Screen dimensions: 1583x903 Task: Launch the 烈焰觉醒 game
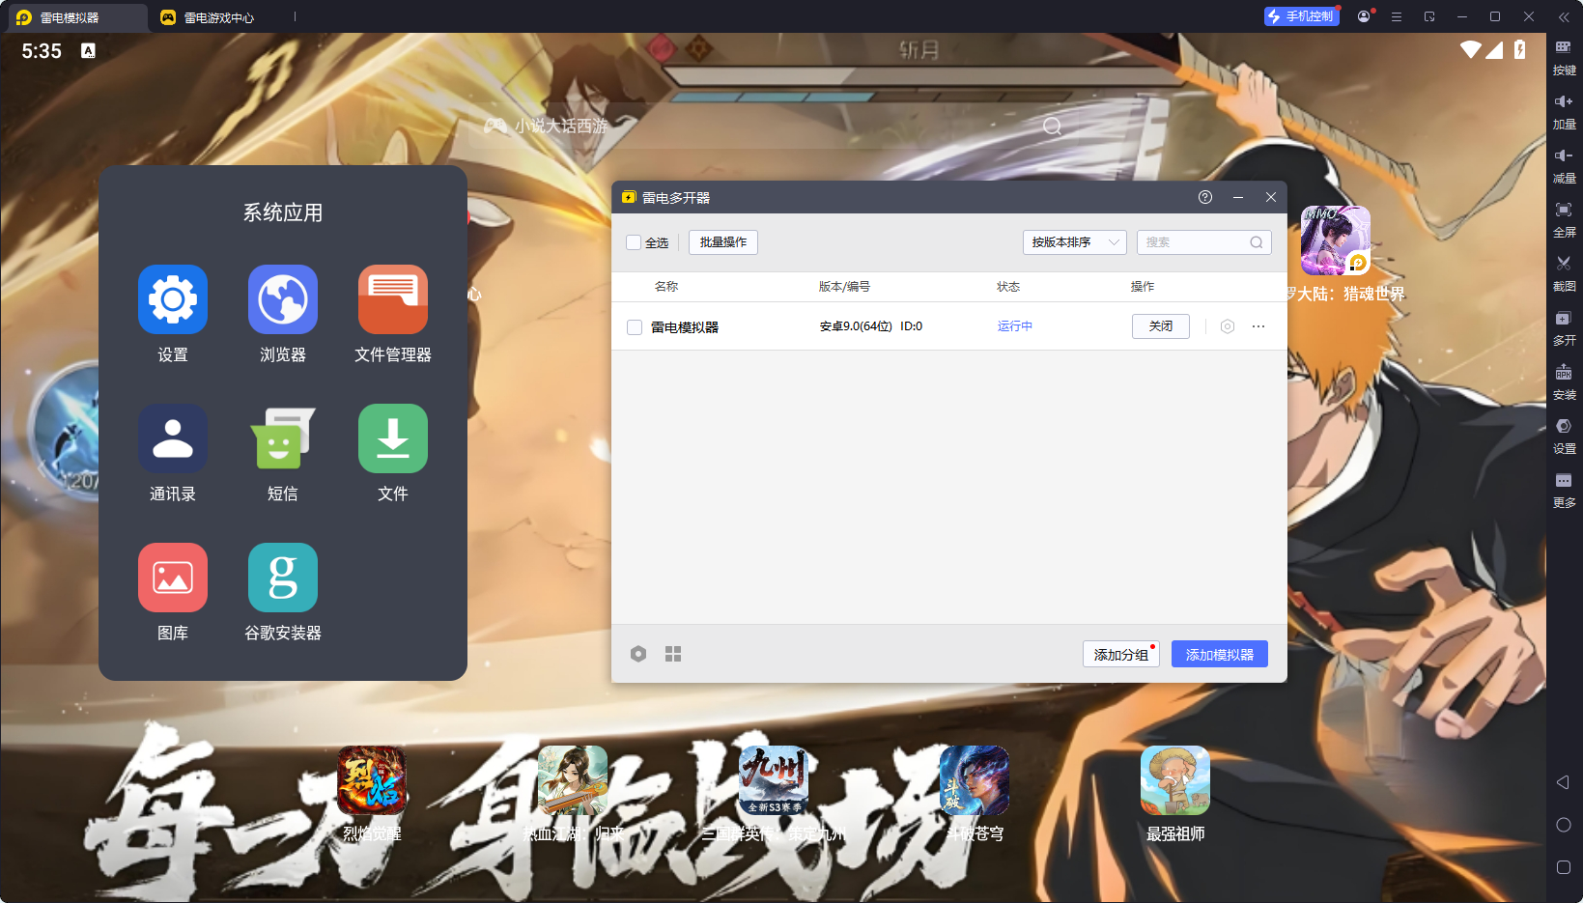pyautogui.click(x=372, y=780)
